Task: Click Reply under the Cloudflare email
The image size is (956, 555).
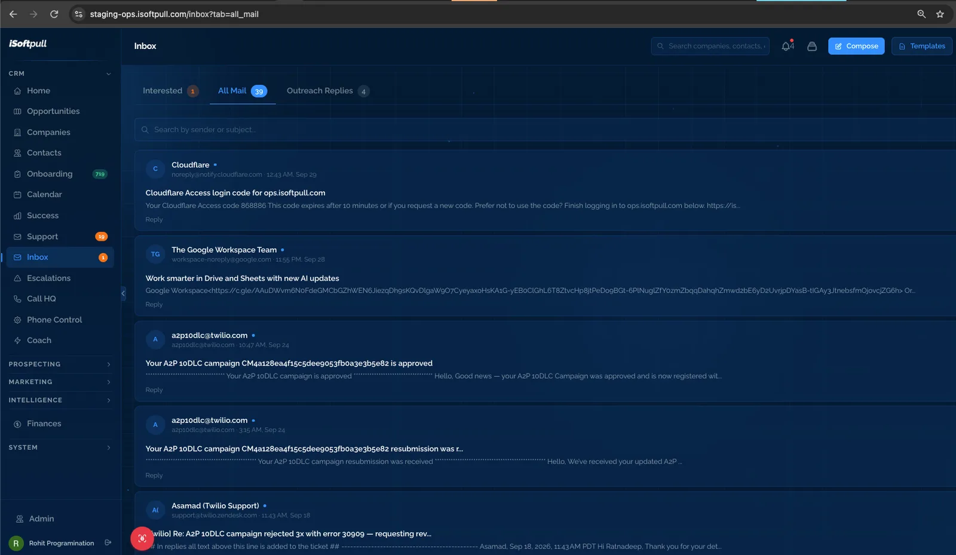Action: click(x=154, y=219)
